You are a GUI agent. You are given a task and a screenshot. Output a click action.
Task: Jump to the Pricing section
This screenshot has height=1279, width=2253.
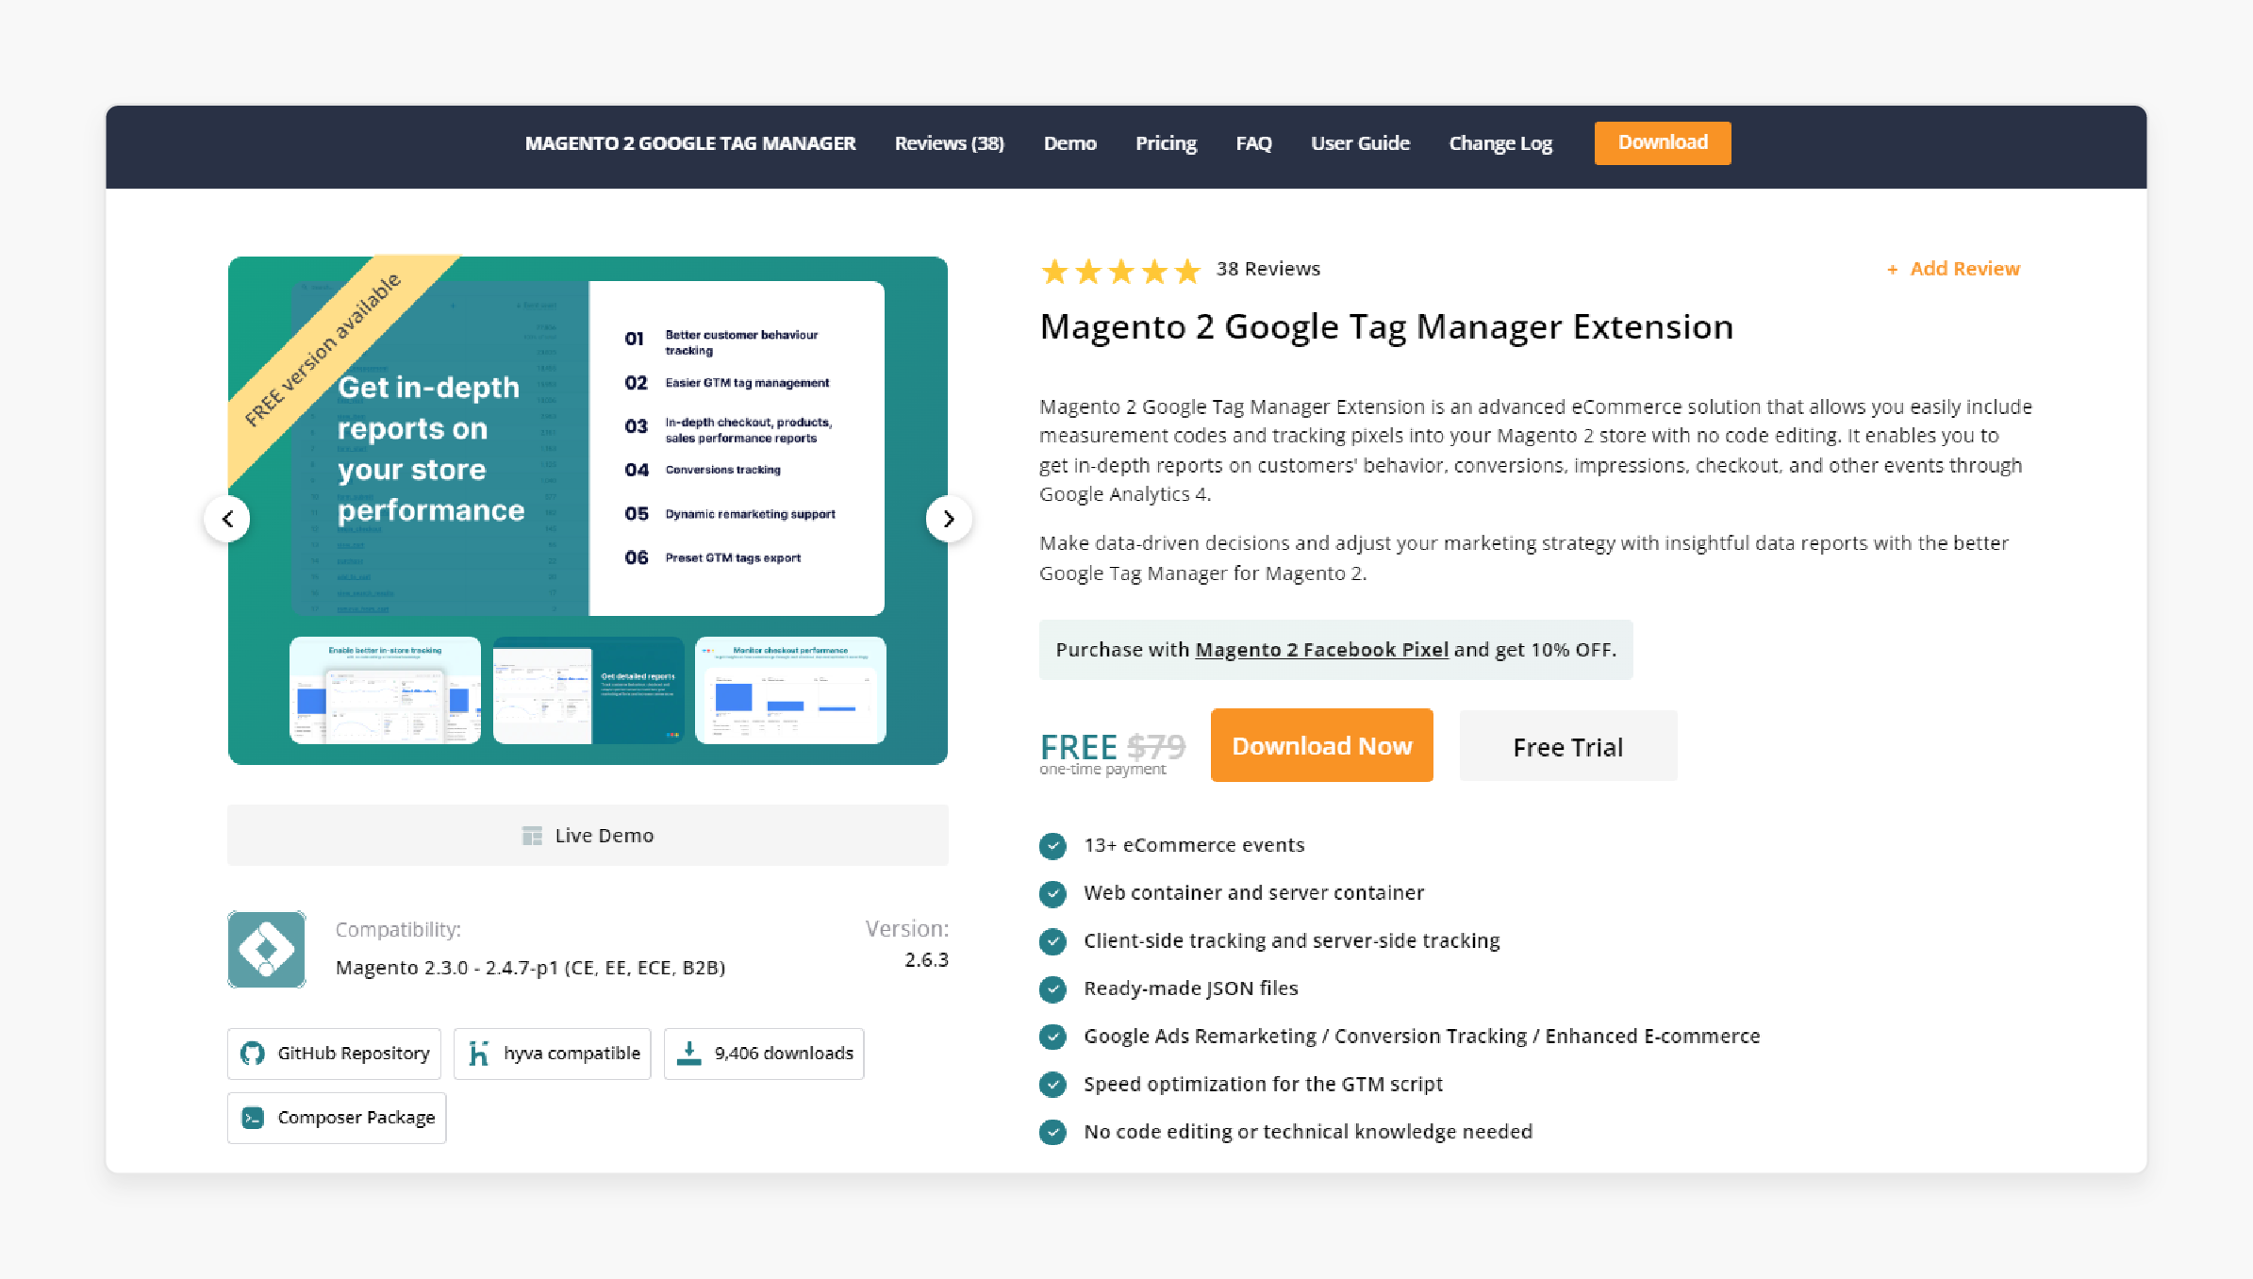pos(1166,143)
